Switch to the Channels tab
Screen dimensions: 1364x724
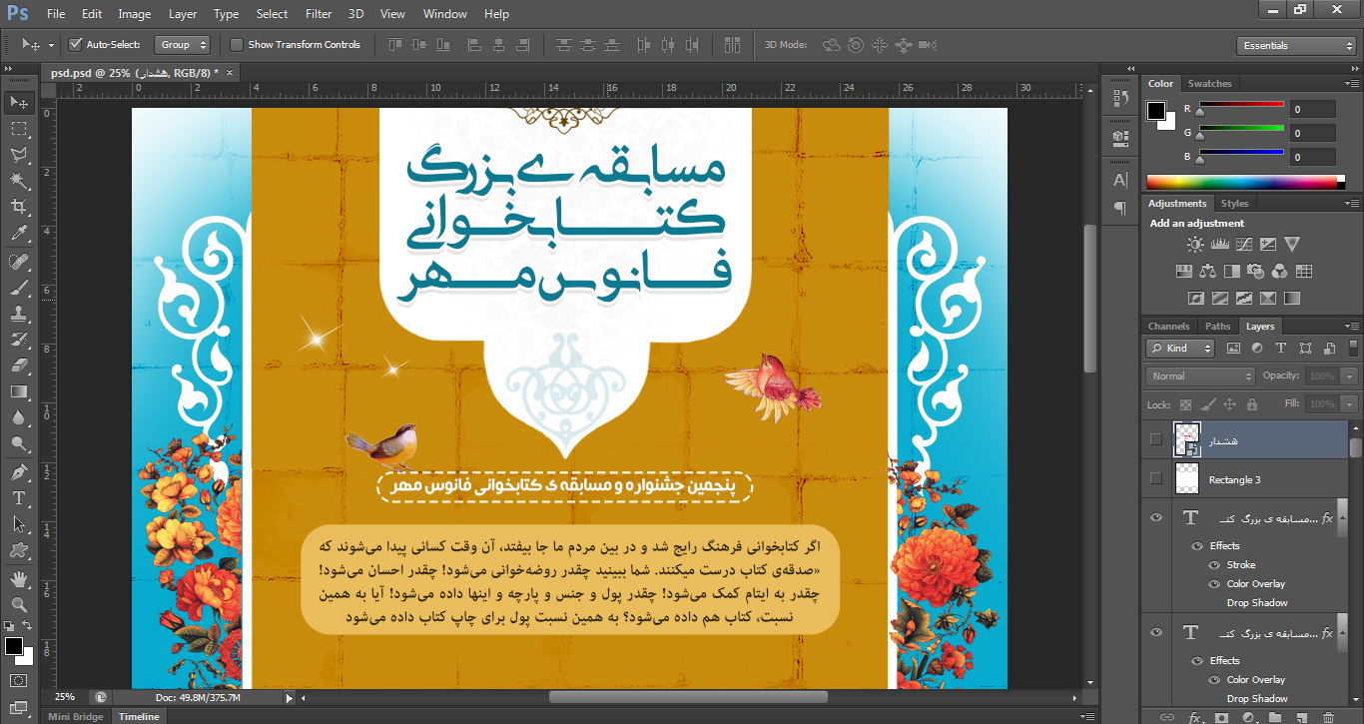click(1168, 327)
